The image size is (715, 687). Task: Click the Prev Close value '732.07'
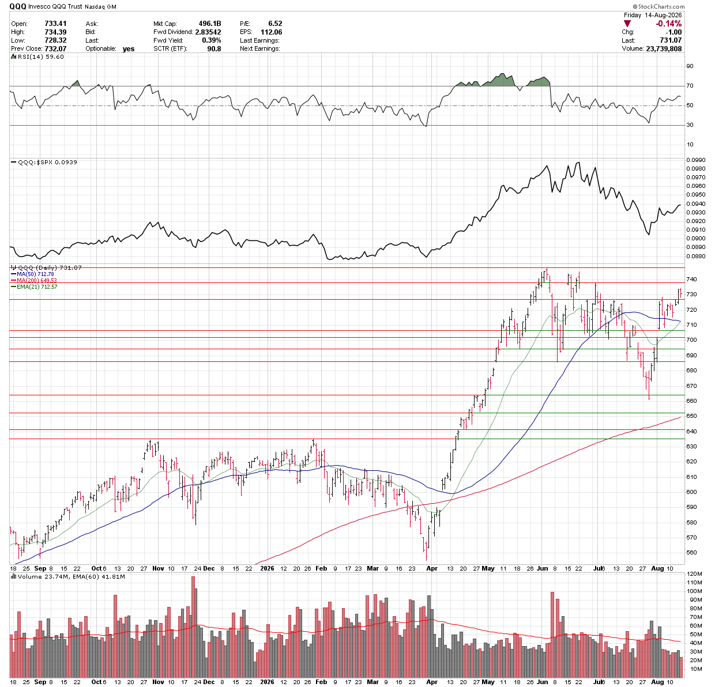[55, 48]
